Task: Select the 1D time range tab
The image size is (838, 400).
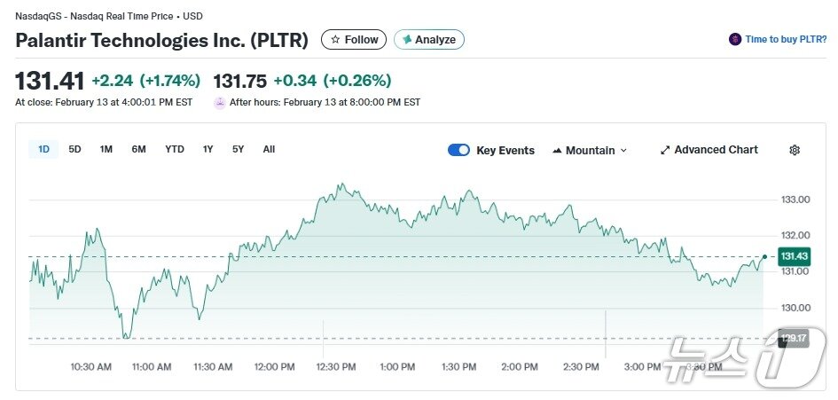Action: pyautogui.click(x=43, y=150)
